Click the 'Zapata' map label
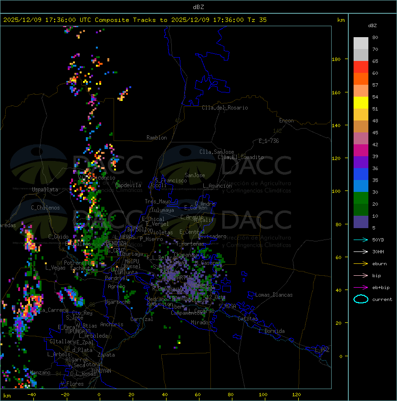Image resolution: width=397 pixels, height=401 pixels. 106,355
